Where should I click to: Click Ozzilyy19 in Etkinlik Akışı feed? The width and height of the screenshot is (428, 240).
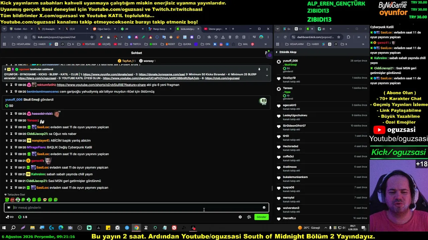(x=289, y=78)
